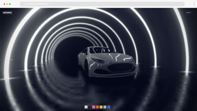This screenshot has width=197, height=111.
Task: Open the ABOUT page link
Action: pos(189,13)
